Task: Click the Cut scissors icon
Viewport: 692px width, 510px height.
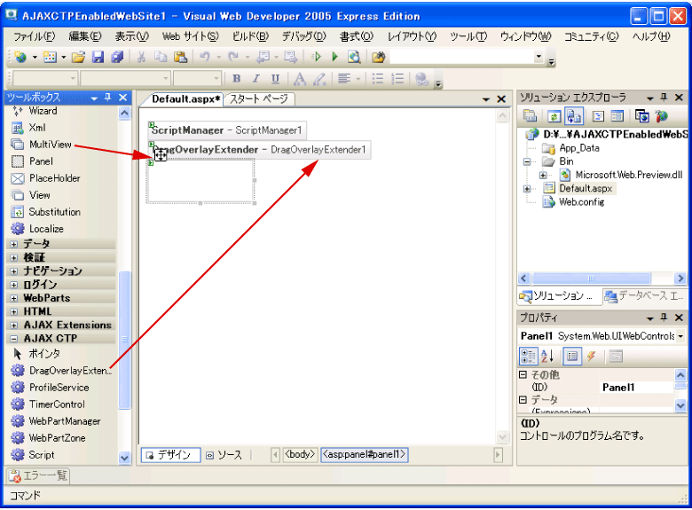Action: pyautogui.click(x=141, y=57)
